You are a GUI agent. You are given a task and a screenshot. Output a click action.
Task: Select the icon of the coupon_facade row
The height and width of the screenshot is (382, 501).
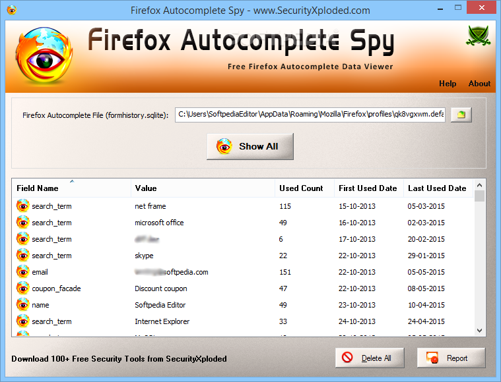coord(22,288)
